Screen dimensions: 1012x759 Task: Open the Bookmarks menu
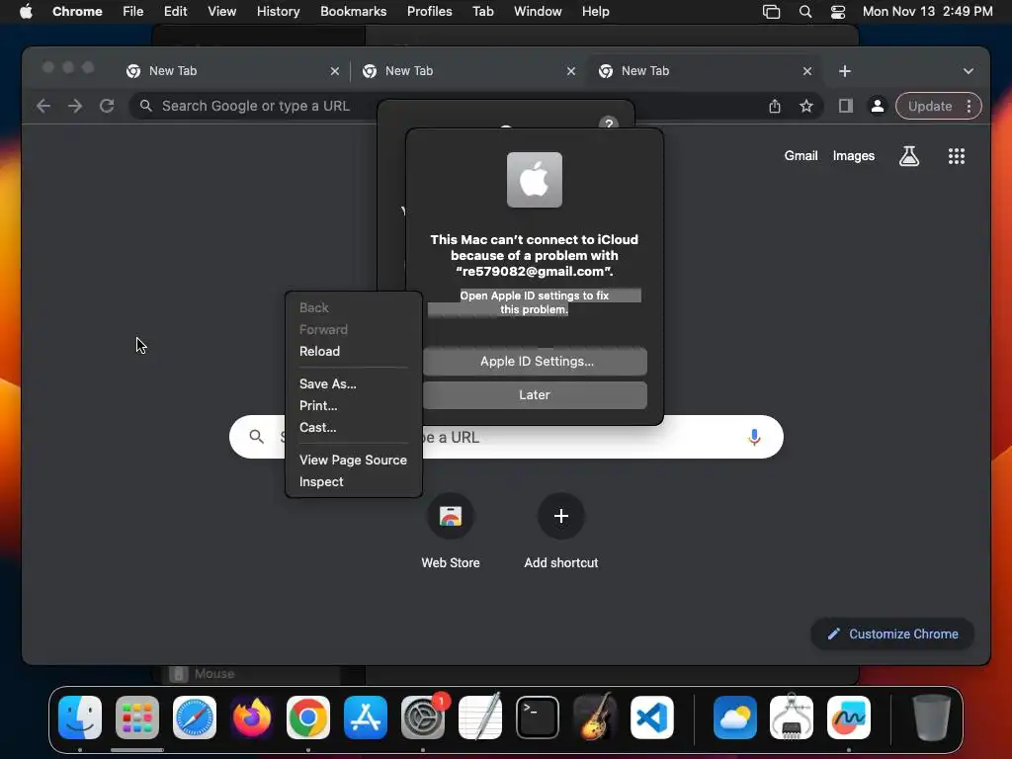(353, 12)
